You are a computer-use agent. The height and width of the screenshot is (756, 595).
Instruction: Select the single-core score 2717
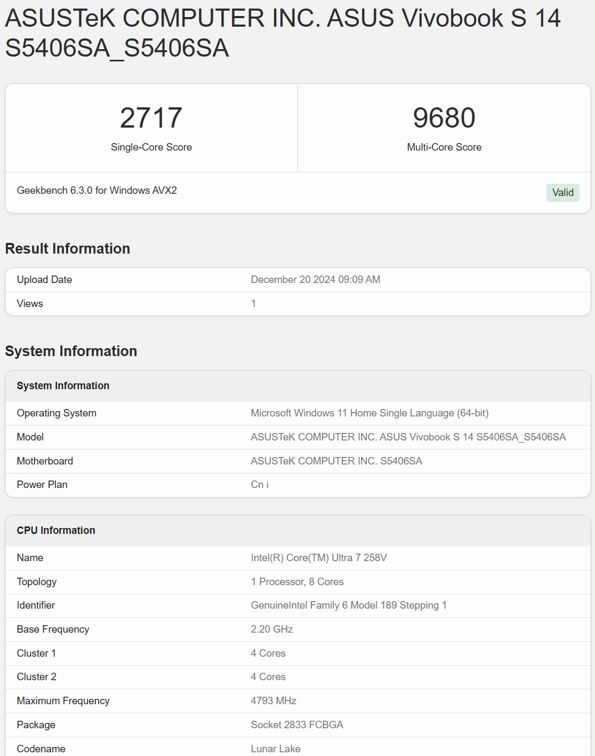pos(151,118)
